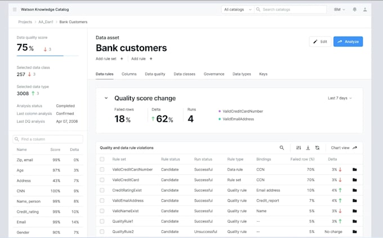Switch to the Data types tab
Image resolution: width=383 pixels, height=238 pixels.
coord(242,74)
